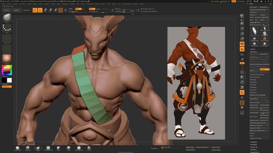Toggle the Floor grid button
The image size is (273, 153).
(242, 49)
